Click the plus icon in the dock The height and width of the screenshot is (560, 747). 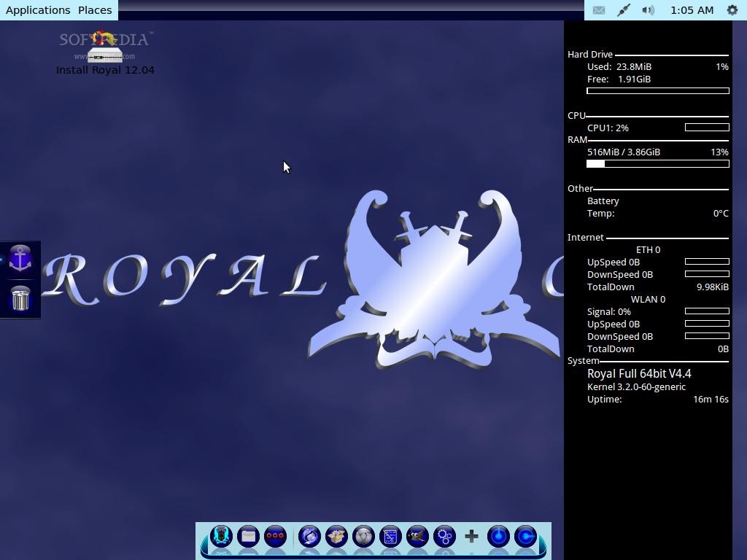point(472,536)
